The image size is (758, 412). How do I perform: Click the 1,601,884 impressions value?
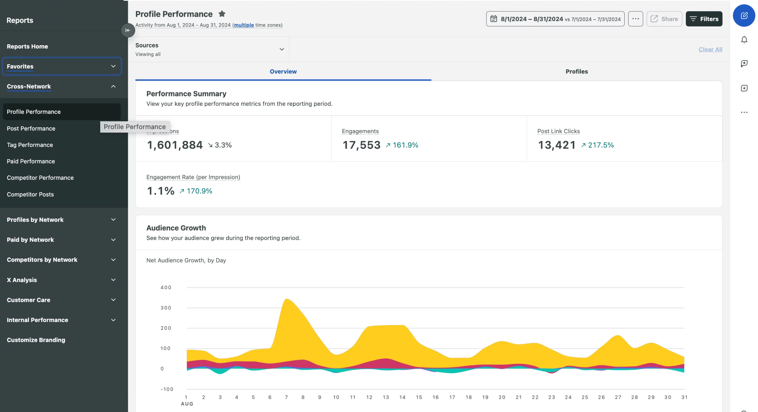[175, 145]
